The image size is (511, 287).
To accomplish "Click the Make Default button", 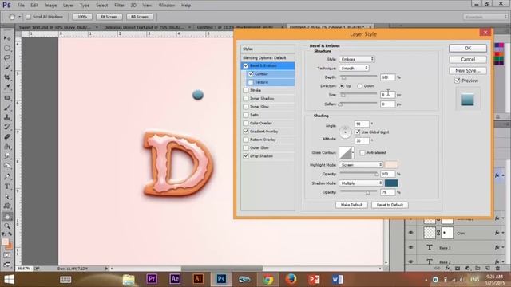I will pos(351,205).
